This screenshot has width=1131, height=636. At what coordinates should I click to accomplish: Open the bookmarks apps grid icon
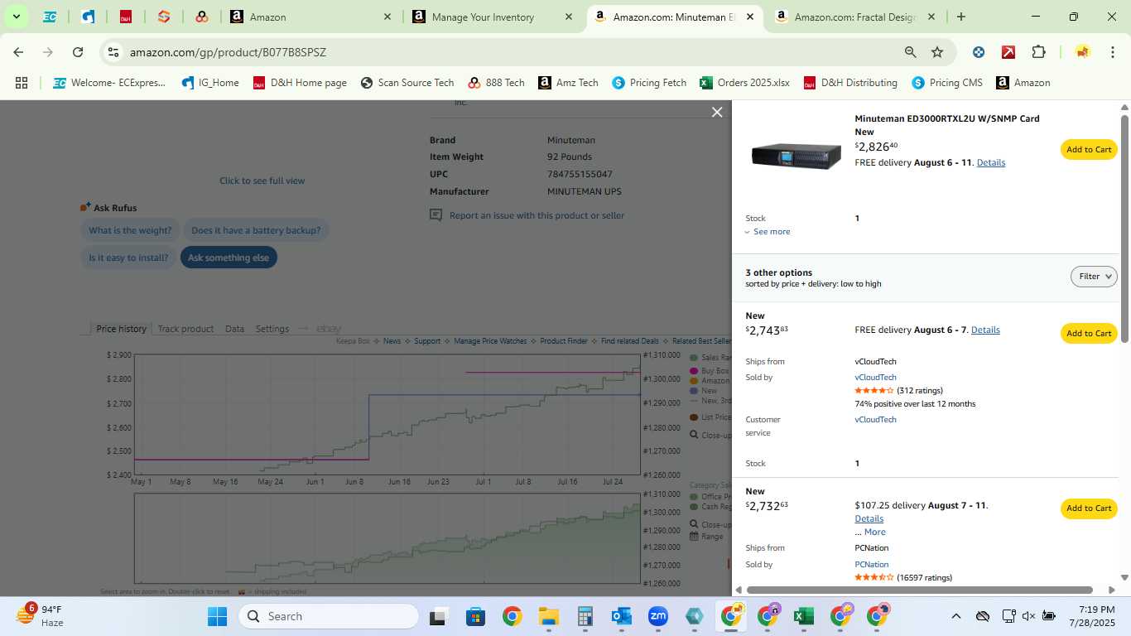[22, 83]
